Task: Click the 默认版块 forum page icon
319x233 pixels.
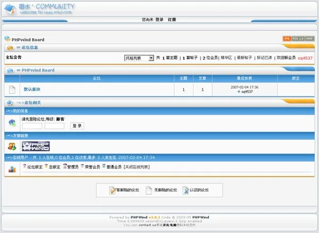Action: click(x=12, y=89)
